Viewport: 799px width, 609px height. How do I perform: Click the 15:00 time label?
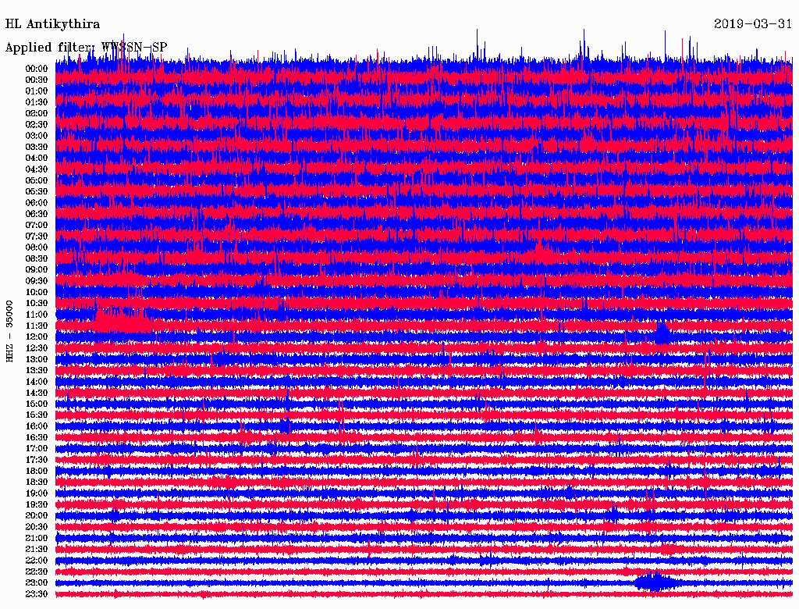(37, 404)
